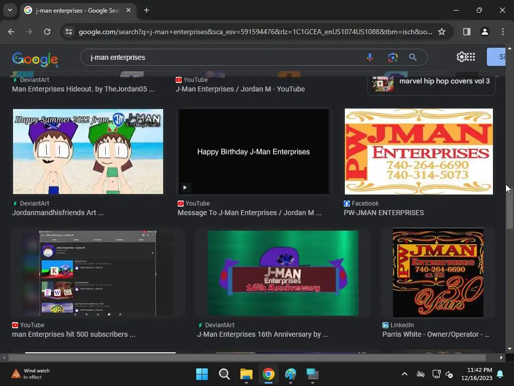Select marvel hip hop covers vol 3 suggestion
Screen dimensions: 514x386
[431, 84]
